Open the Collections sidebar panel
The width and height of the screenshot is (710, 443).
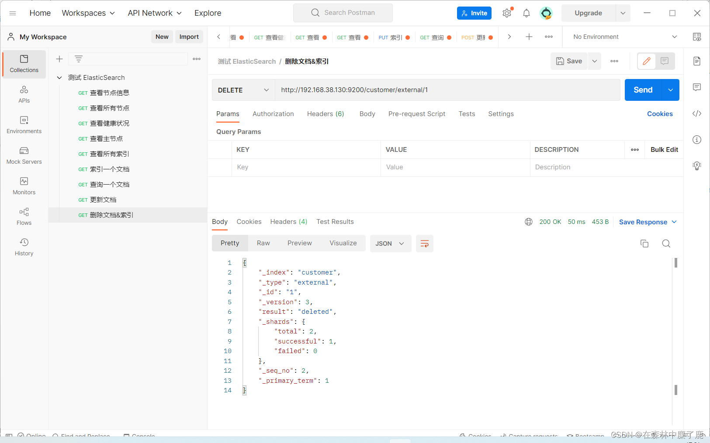point(24,64)
